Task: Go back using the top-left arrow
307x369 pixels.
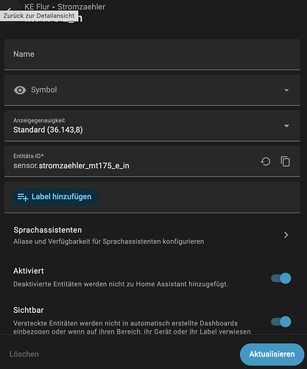Action: (x=9, y=10)
